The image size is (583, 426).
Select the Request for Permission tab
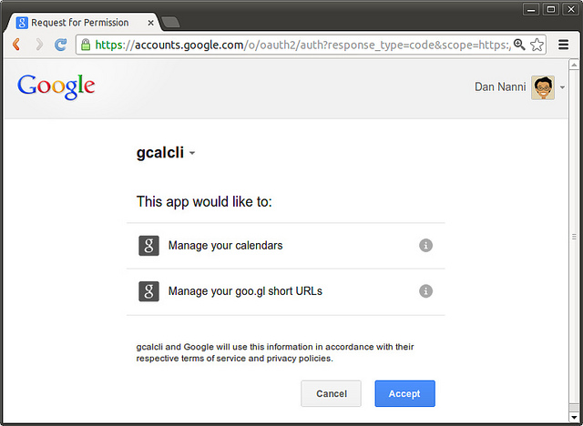pyautogui.click(x=82, y=22)
